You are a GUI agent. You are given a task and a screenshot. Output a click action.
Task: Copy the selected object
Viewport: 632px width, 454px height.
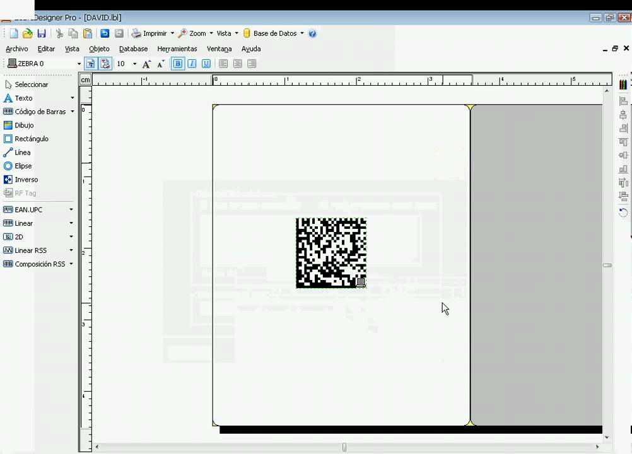click(73, 33)
